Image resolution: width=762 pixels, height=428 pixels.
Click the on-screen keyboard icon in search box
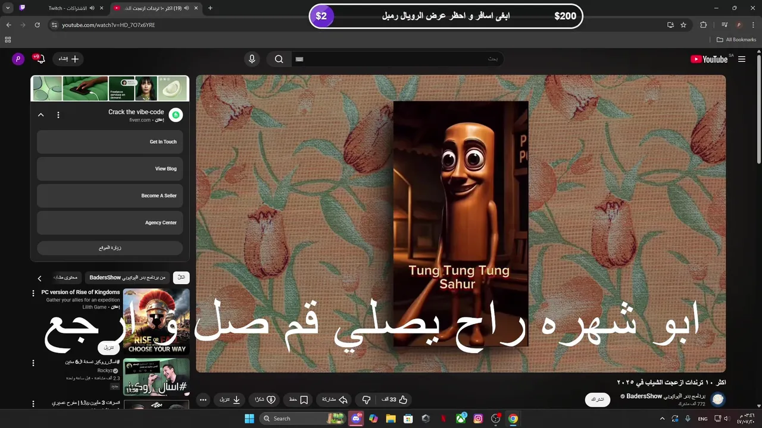point(299,59)
